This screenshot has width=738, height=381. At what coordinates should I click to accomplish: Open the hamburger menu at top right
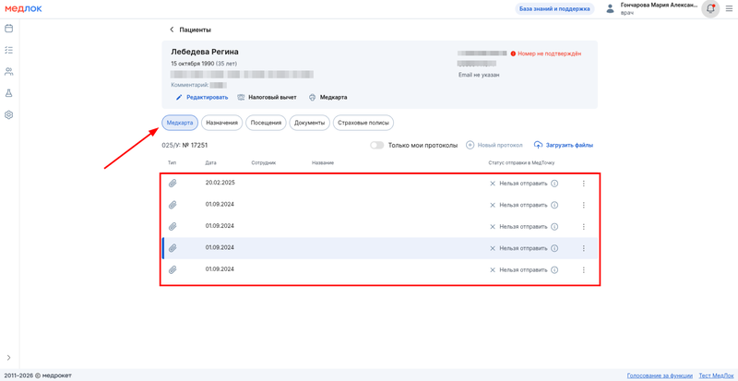coord(729,9)
